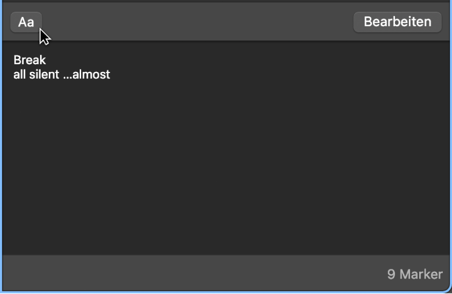452x294 pixels.
Task: Open the Aa font options button
Action: tap(26, 22)
